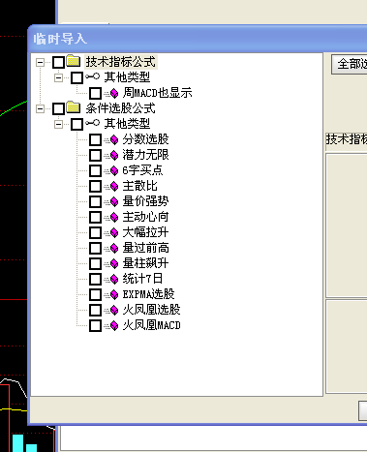Select the 火凤凰选股 checkbox

pos(95,310)
